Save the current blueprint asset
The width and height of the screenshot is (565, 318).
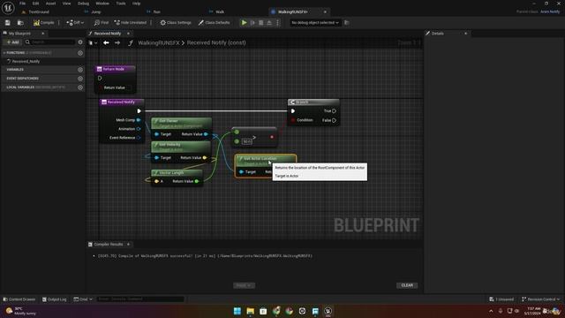[8, 23]
